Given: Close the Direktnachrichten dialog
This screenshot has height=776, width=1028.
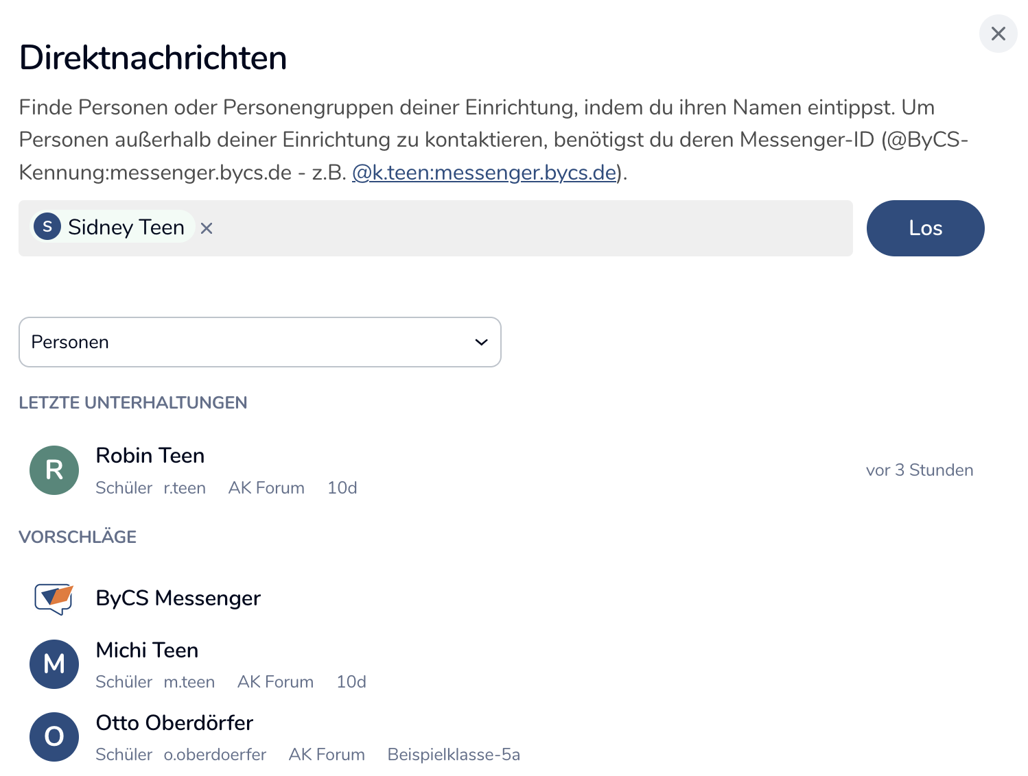Looking at the screenshot, I should [998, 34].
